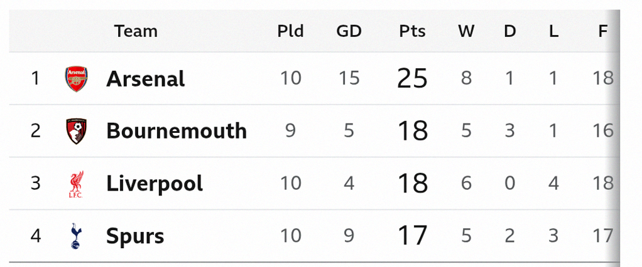Open the Liverpool team link
The height and width of the screenshot is (267, 642).
(155, 184)
